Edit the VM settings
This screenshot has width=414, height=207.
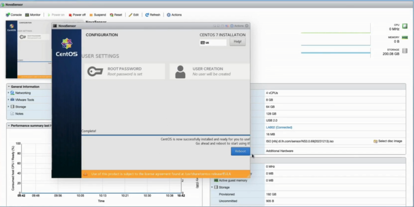(x=133, y=15)
